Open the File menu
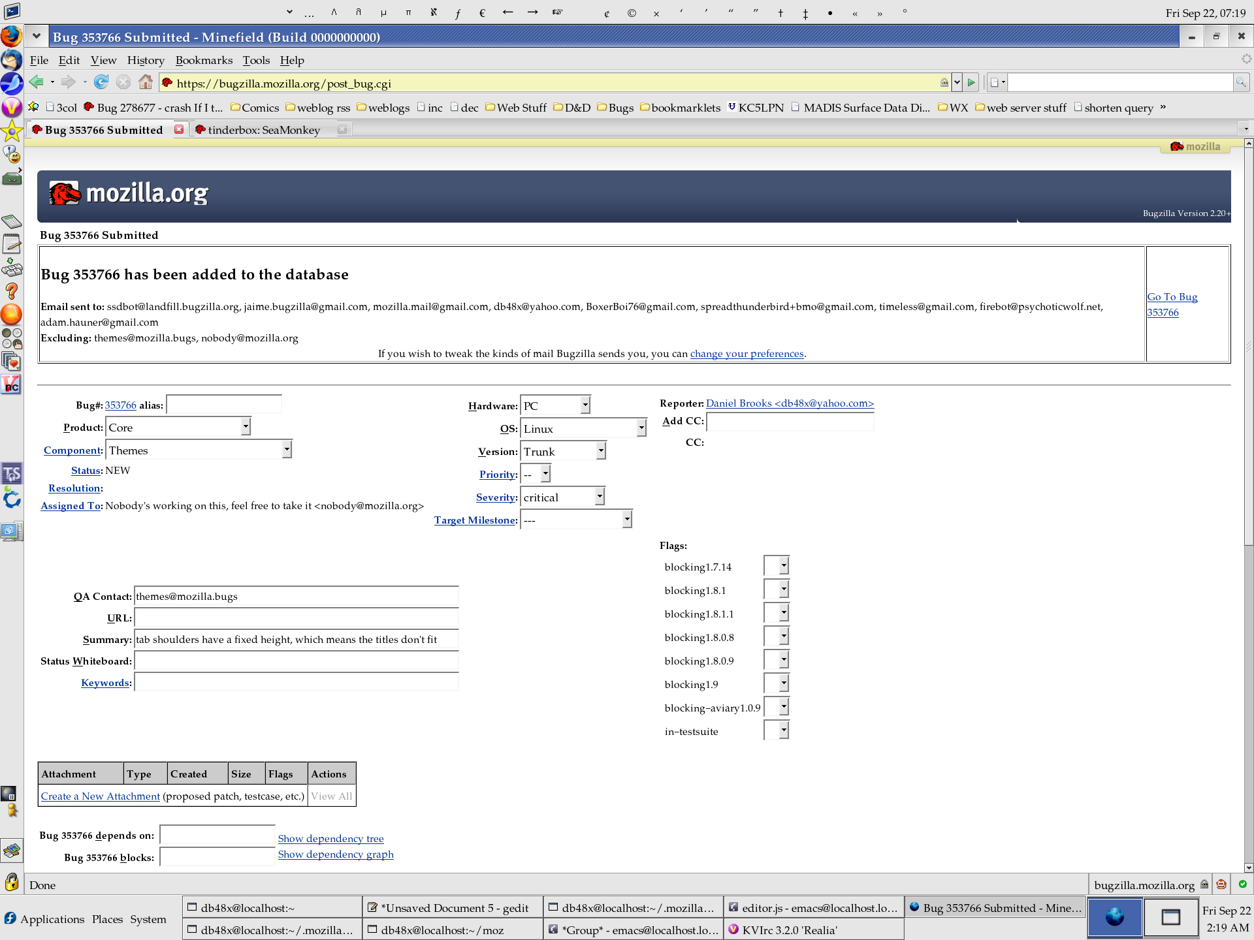This screenshot has width=1254, height=940. click(39, 60)
